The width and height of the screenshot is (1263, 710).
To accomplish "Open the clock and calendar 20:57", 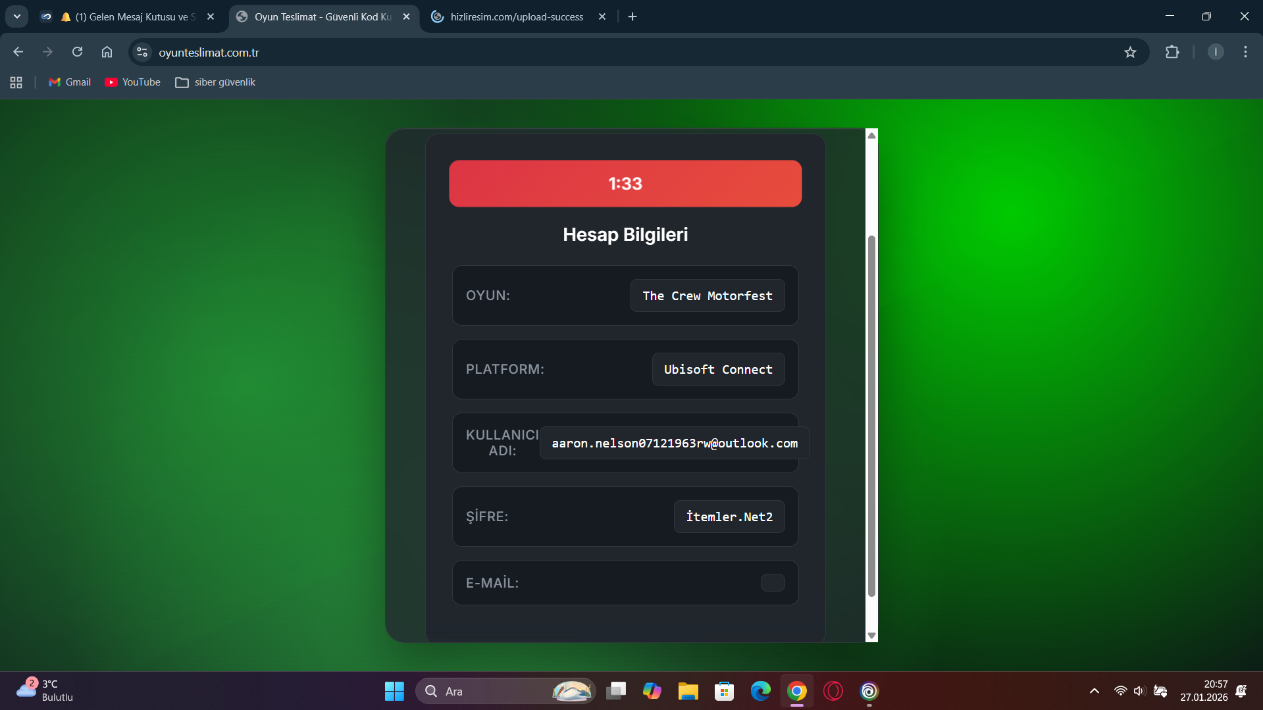I will pos(1204,691).
